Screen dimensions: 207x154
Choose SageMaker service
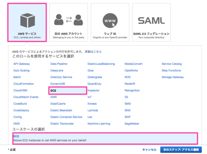pos(132,124)
